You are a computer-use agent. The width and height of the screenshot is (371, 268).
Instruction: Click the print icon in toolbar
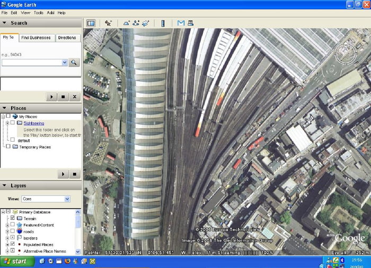point(190,23)
